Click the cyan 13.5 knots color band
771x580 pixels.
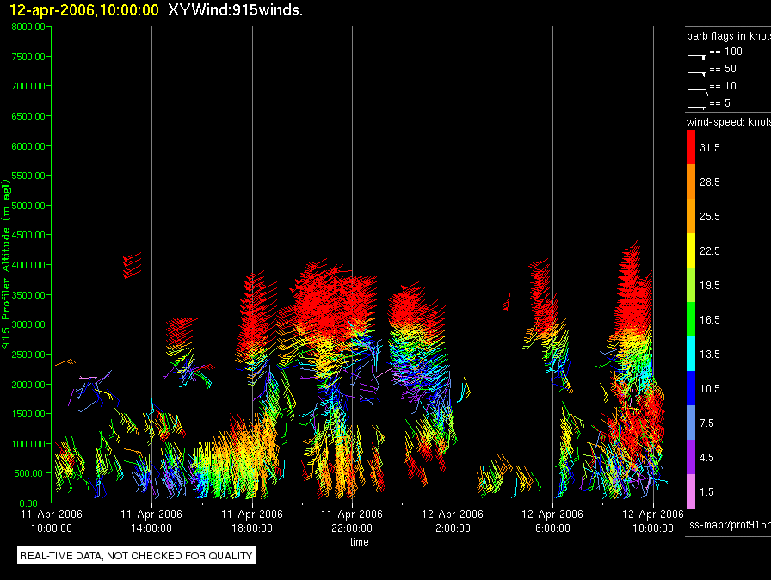tap(691, 354)
